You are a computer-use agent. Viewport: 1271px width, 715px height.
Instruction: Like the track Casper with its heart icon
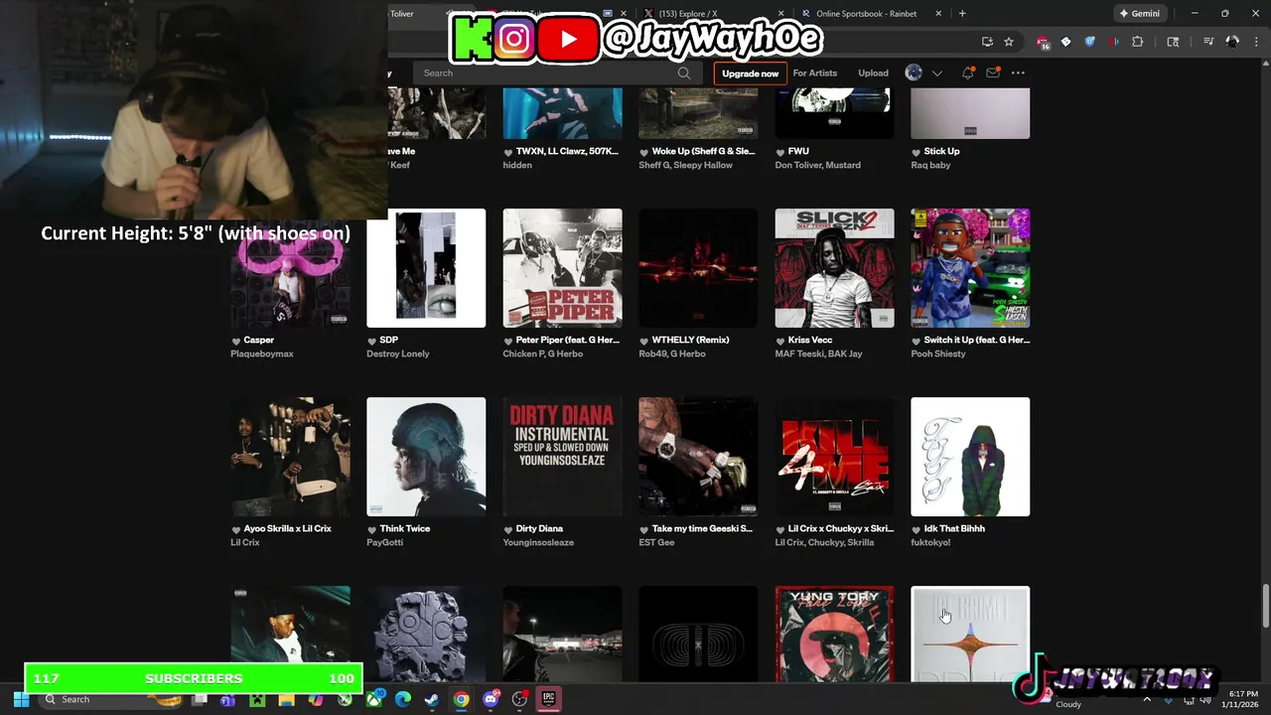tap(236, 341)
